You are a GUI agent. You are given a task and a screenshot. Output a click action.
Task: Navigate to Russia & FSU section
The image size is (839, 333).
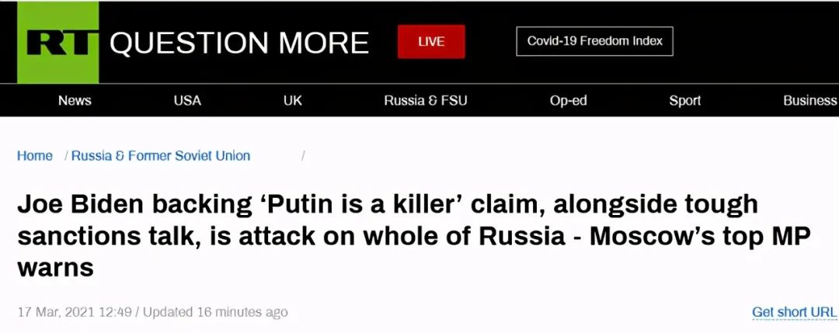coord(426,100)
